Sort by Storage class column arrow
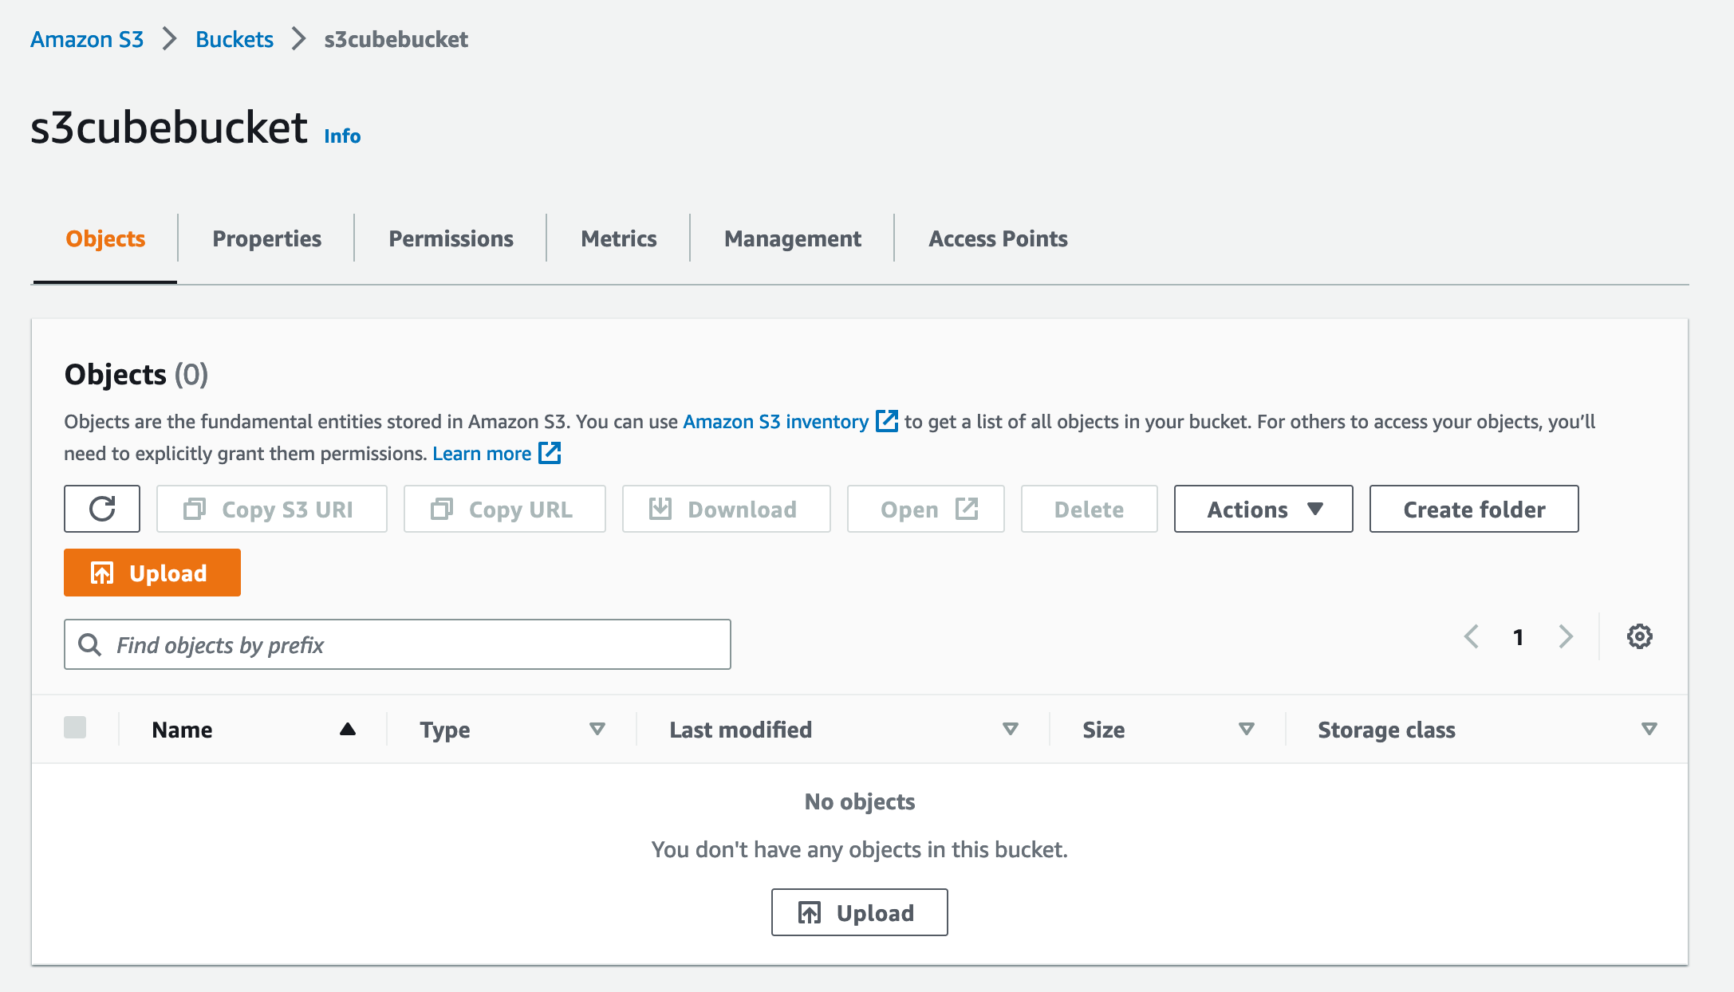 (x=1649, y=729)
